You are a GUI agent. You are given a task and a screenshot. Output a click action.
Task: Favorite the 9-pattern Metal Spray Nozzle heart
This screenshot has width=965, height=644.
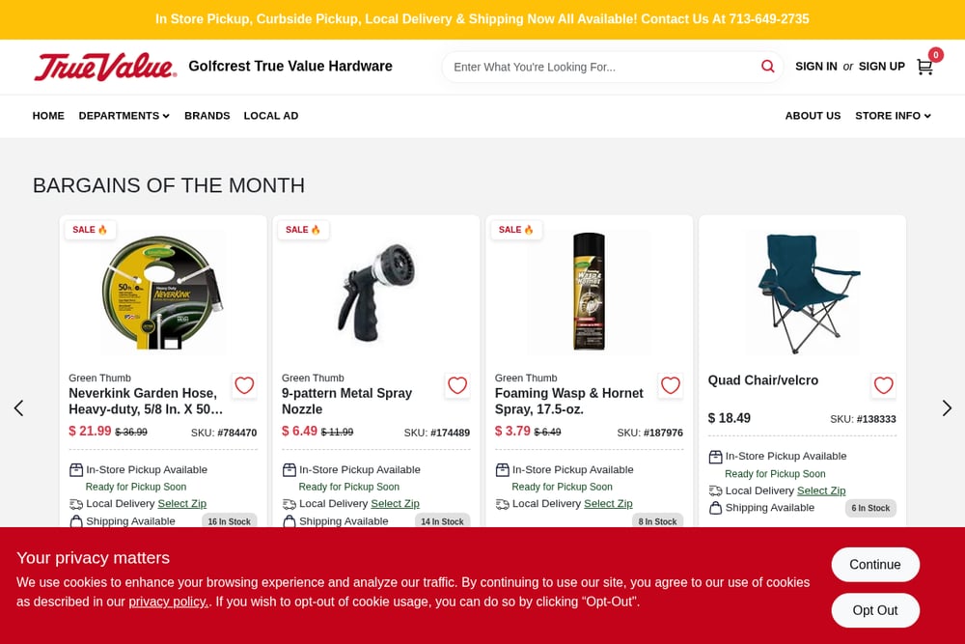click(x=457, y=385)
